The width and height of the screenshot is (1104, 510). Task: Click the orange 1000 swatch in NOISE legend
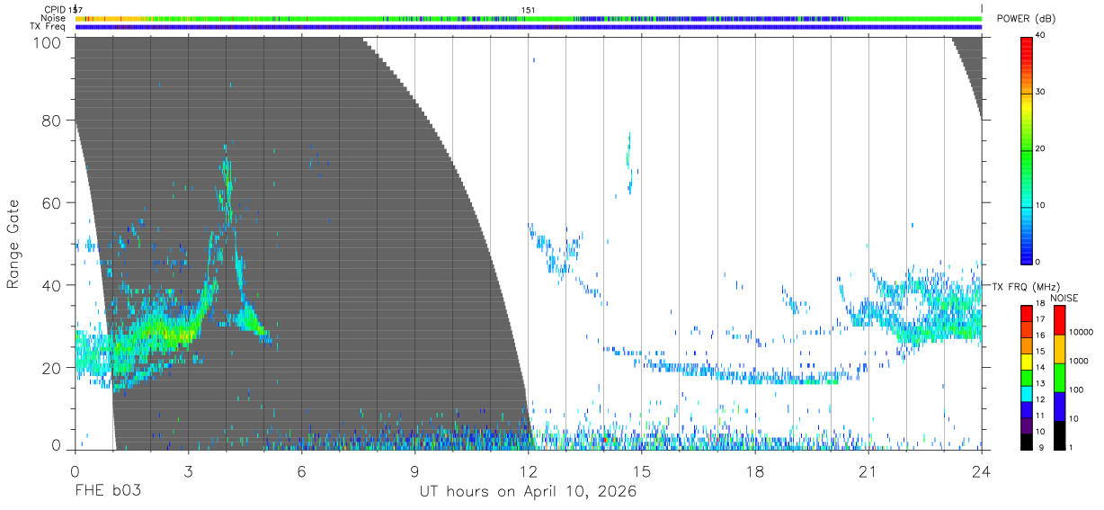pyautogui.click(x=1059, y=349)
